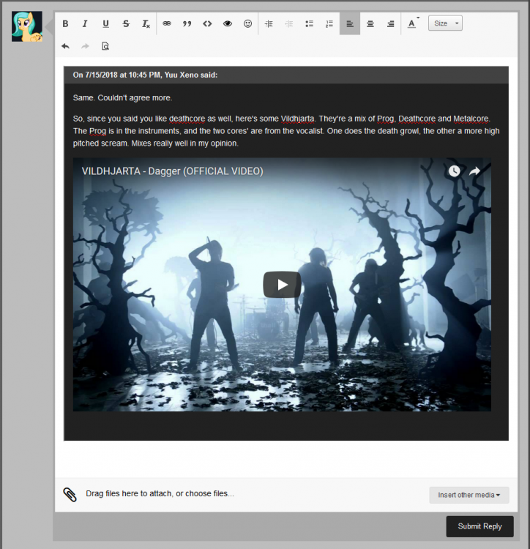Apply strikethrough to text
530x549 pixels.
point(126,23)
